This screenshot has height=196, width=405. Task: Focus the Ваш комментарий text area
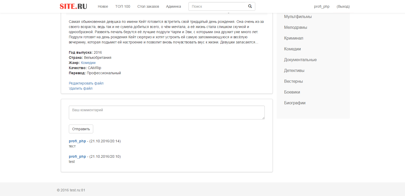(x=167, y=113)
